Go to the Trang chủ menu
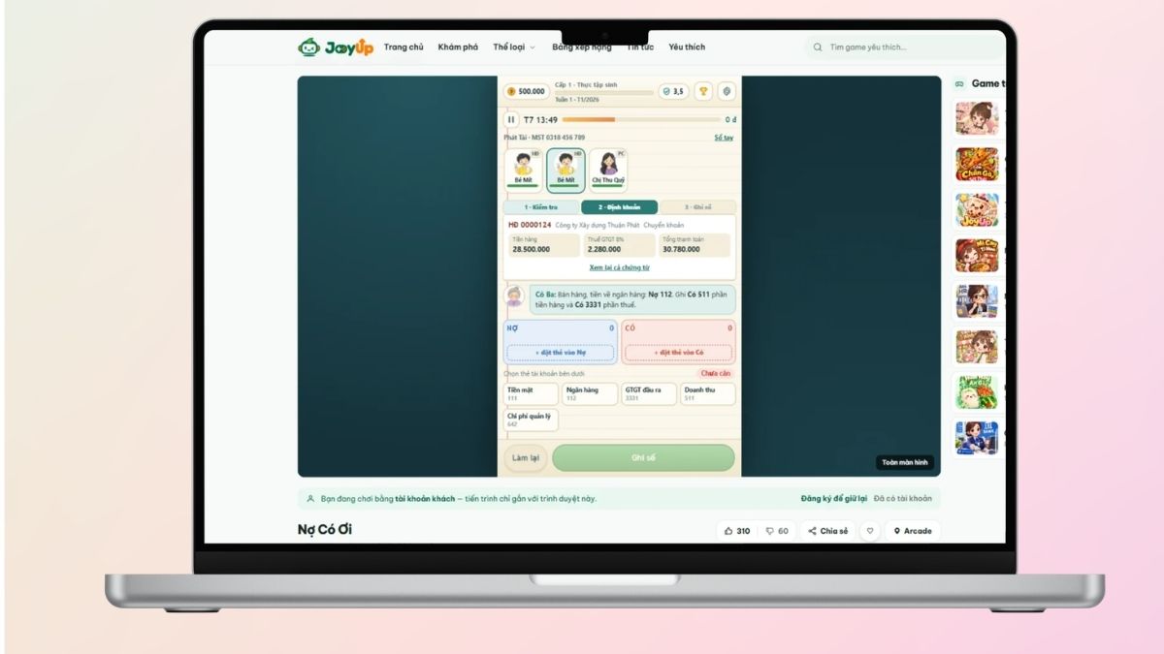Screen dimensions: 1164x654 point(404,47)
